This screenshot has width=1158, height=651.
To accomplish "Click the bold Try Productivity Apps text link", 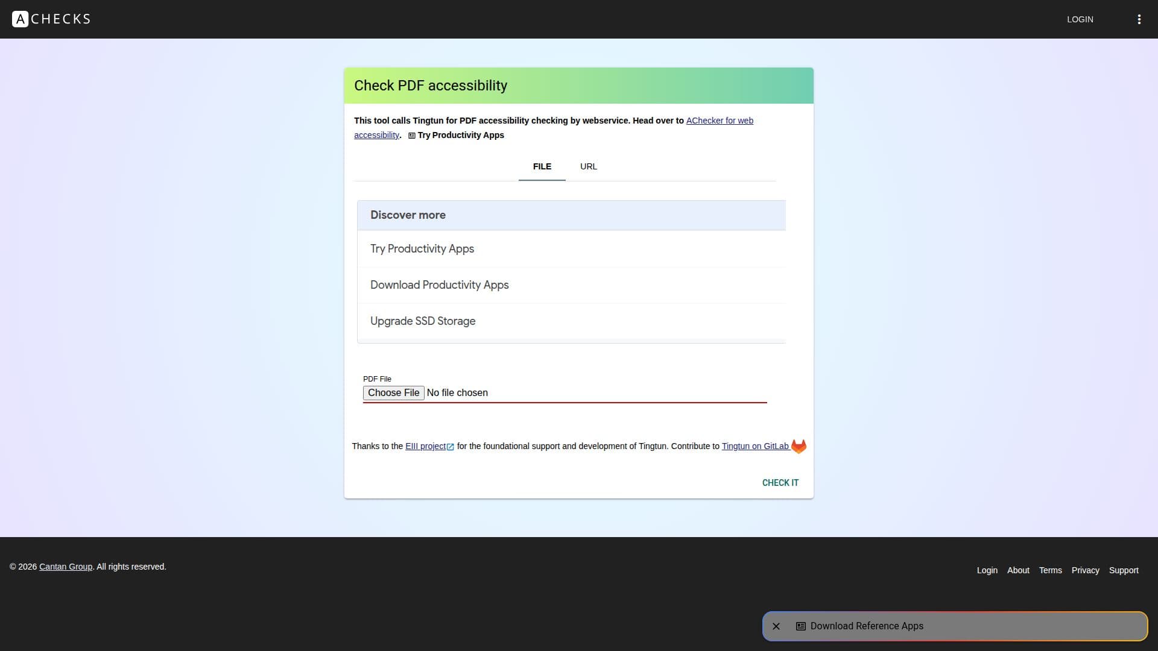I will click(461, 135).
